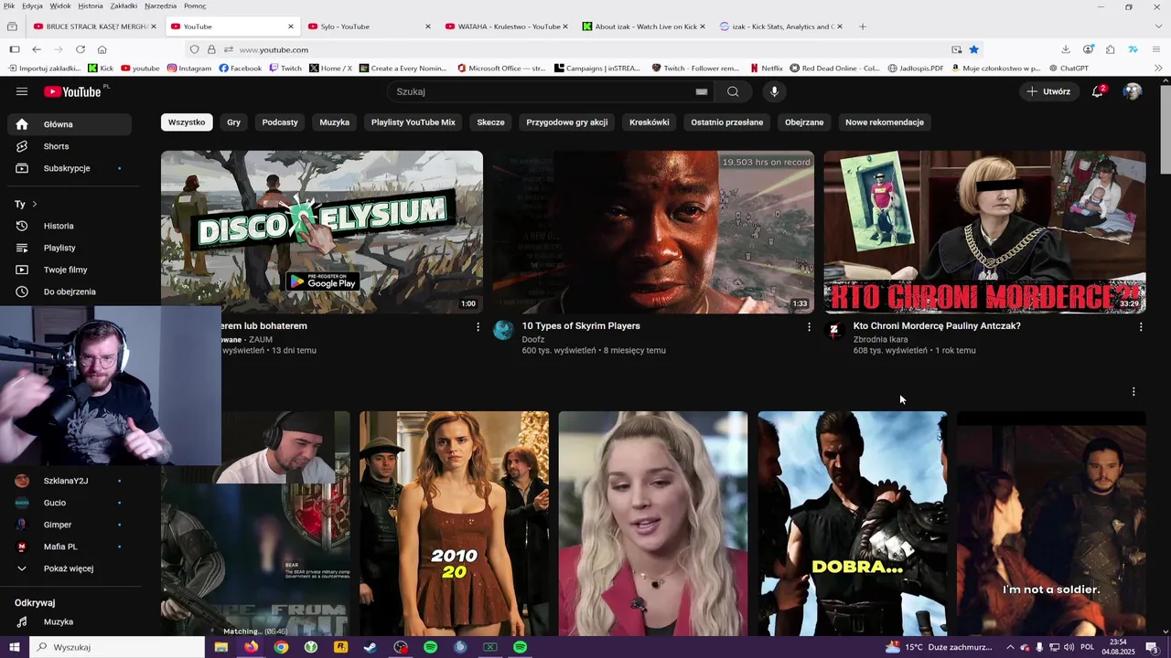Open Do obejrzenia in the sidebar
This screenshot has height=658, width=1171.
[x=70, y=292]
